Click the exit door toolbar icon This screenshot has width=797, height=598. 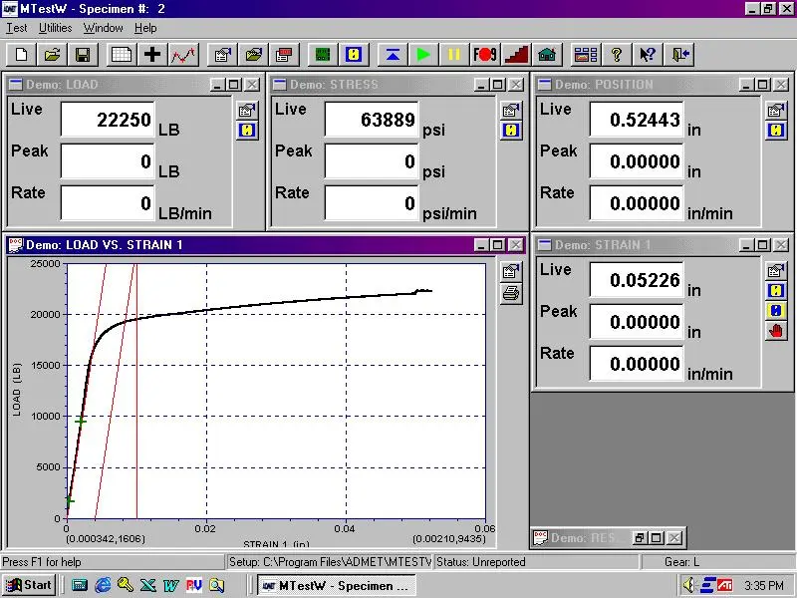tap(679, 54)
